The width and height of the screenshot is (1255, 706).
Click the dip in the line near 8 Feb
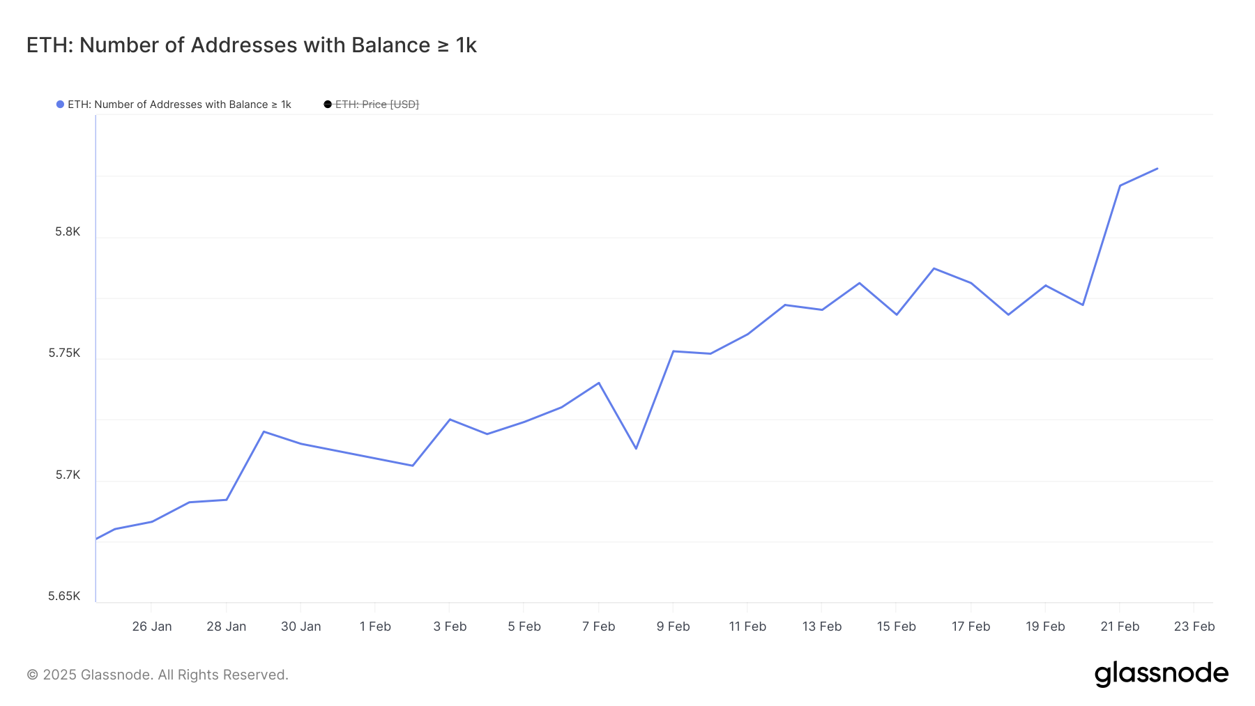pyautogui.click(x=636, y=449)
